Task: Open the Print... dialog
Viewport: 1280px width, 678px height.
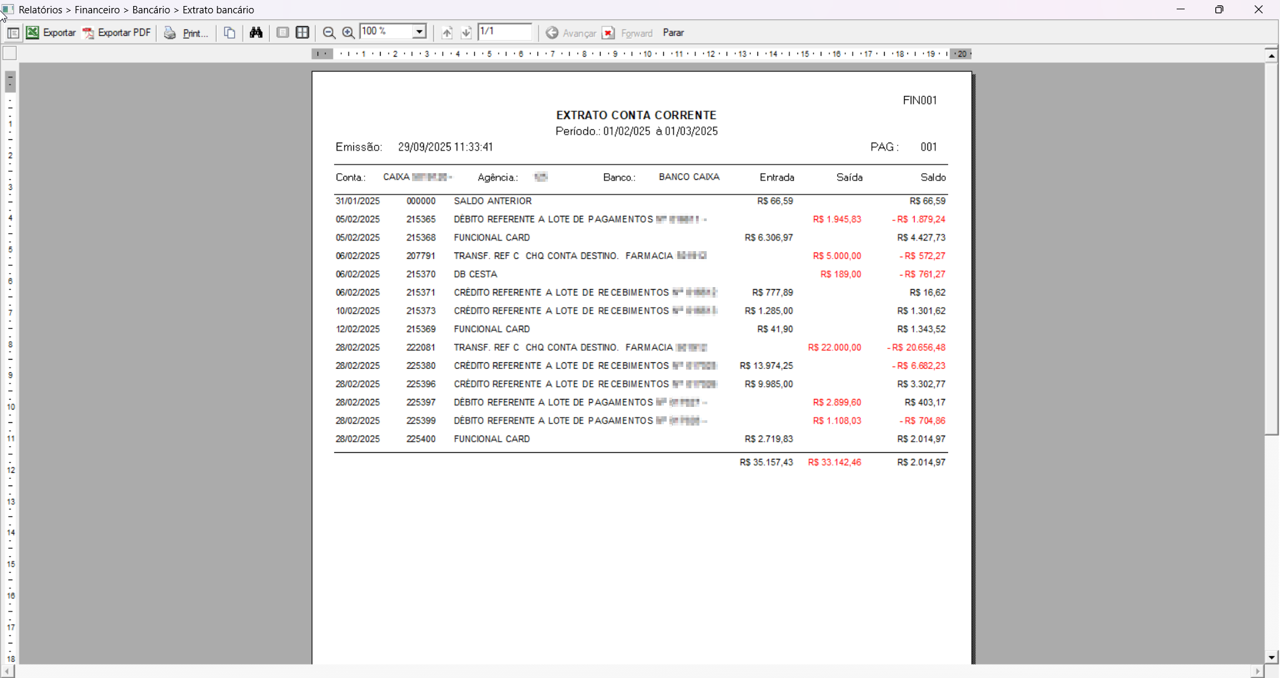Action: click(x=187, y=33)
